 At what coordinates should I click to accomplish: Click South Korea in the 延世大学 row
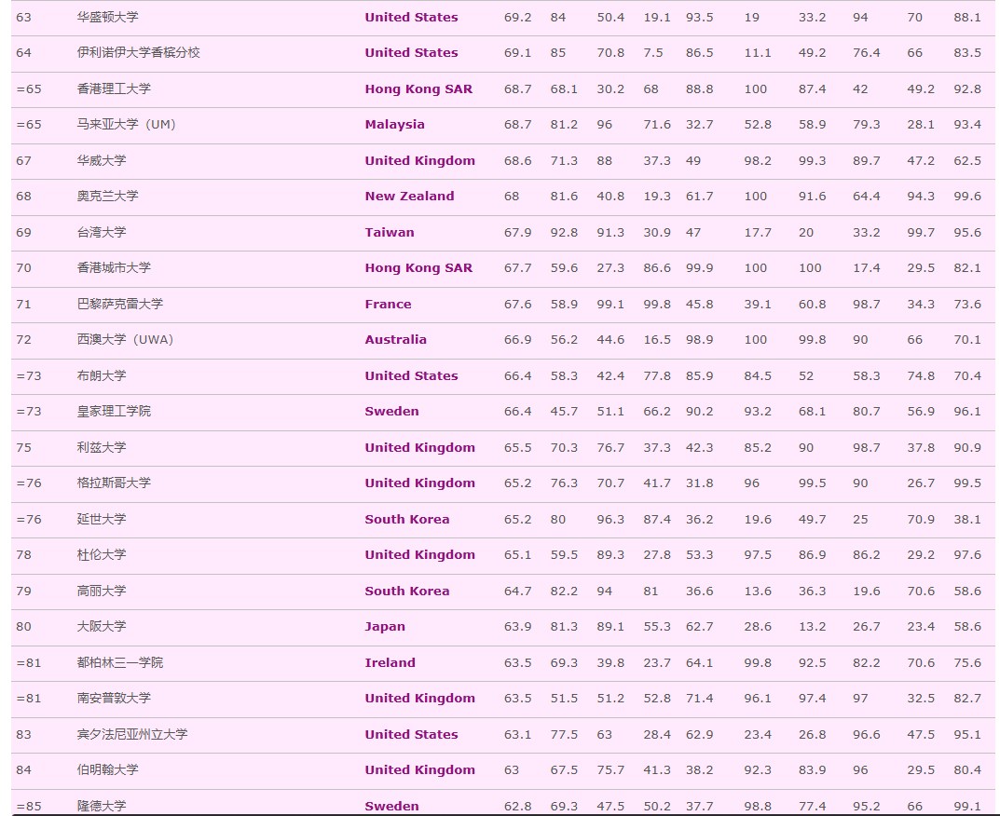pos(407,519)
